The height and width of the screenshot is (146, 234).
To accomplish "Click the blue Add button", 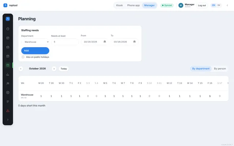I will click(x=35, y=51).
